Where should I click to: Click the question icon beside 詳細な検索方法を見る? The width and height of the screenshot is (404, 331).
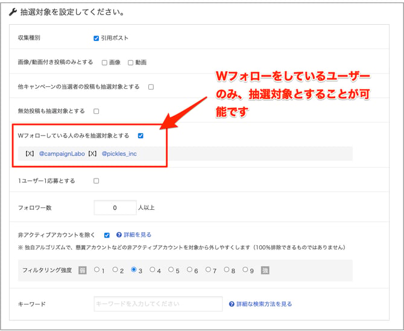(232, 304)
